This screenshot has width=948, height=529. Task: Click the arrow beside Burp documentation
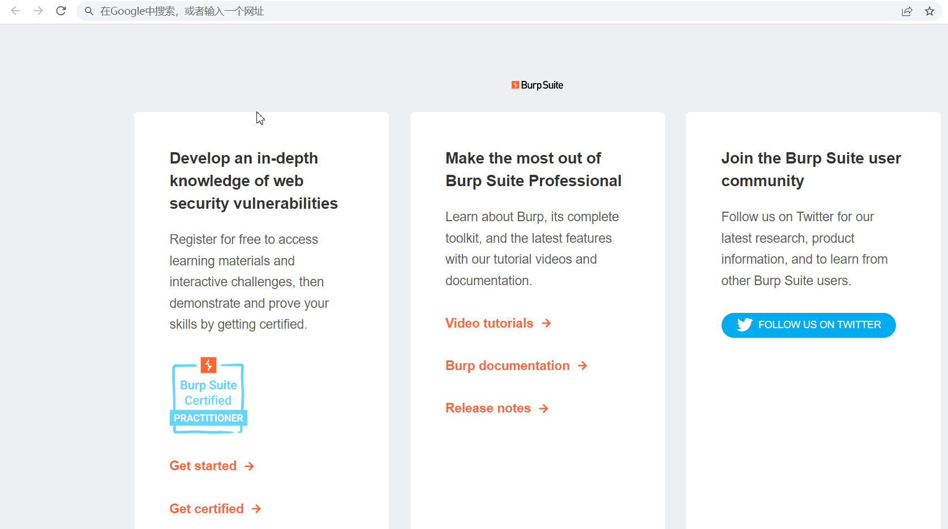pos(582,366)
